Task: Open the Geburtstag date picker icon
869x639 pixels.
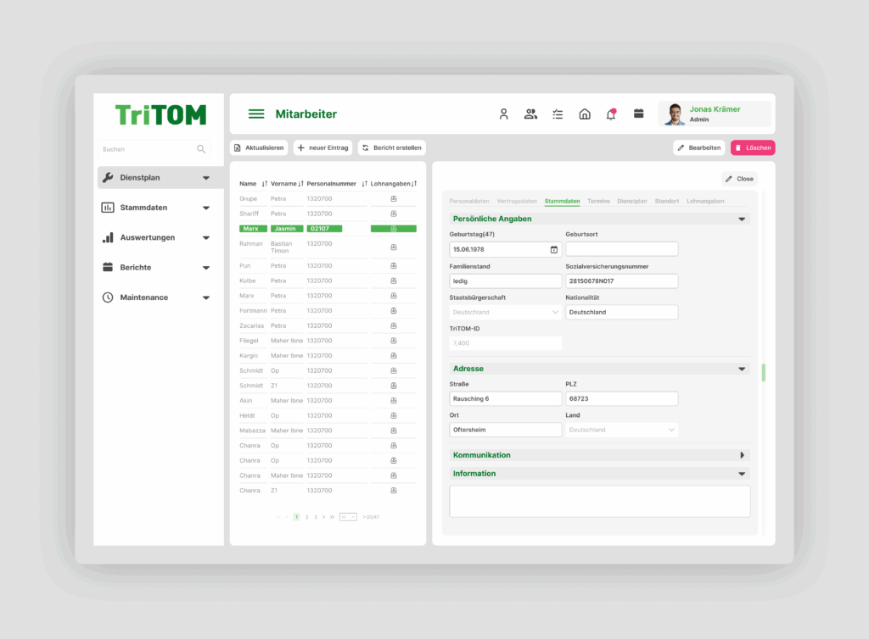Action: click(x=554, y=249)
